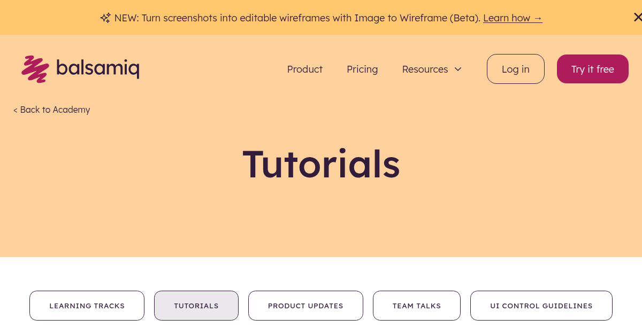Open the Pricing menu item
The width and height of the screenshot is (642, 335).
362,69
